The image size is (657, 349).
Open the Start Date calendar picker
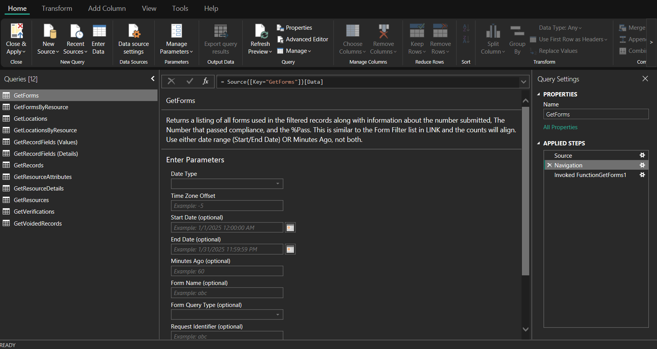click(x=290, y=228)
